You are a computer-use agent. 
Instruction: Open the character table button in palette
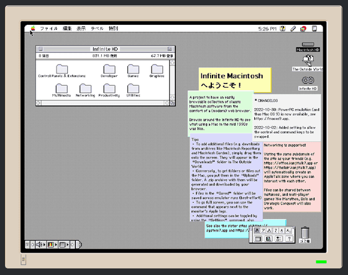[258, 239]
